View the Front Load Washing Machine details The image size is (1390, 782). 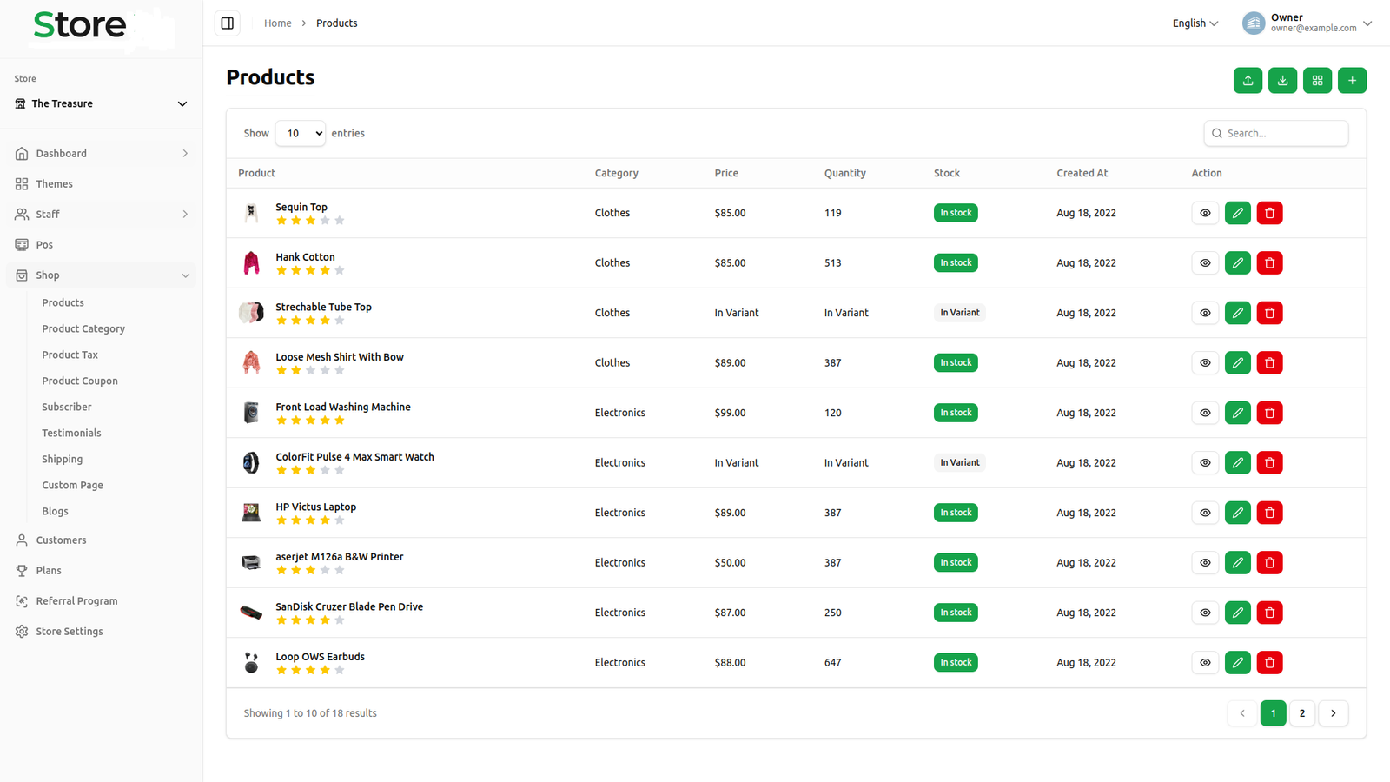tap(1205, 413)
